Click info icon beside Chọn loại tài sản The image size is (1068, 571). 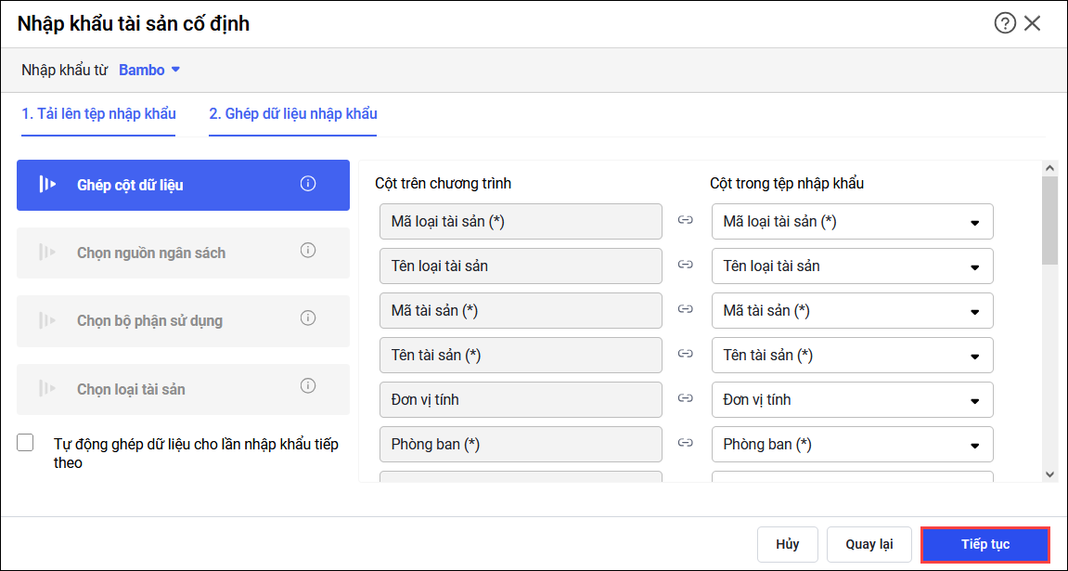308,386
